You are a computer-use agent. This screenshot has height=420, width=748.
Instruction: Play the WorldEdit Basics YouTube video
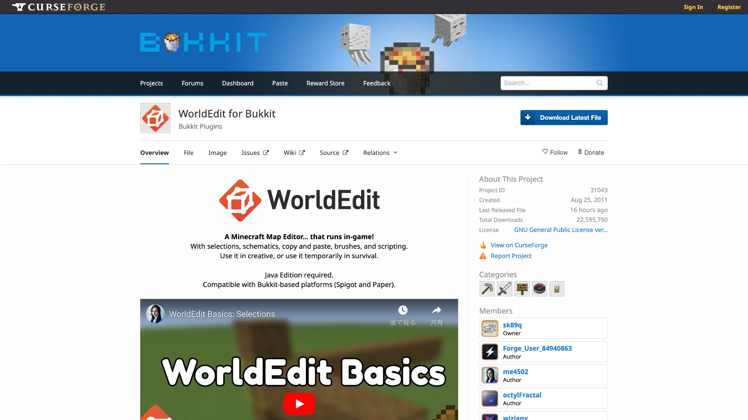[299, 404]
